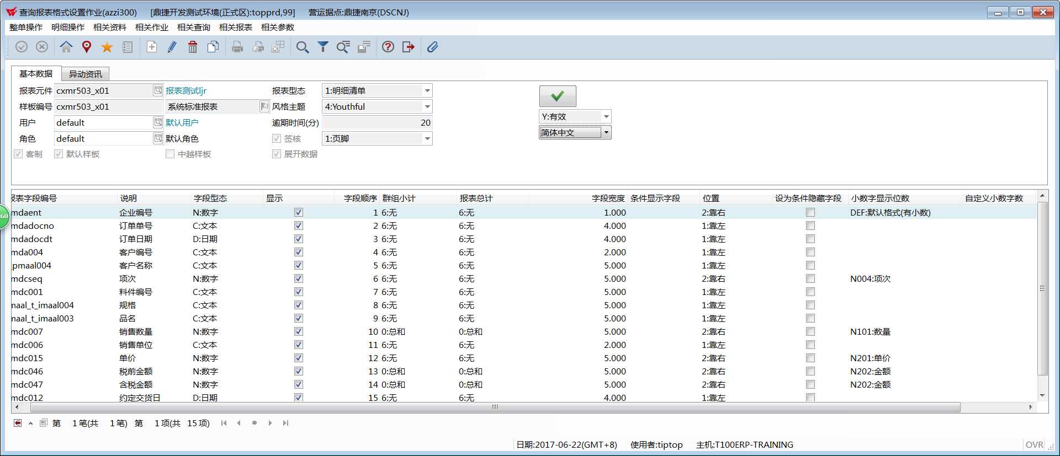Image resolution: width=1060 pixels, height=456 pixels.
Task: Click the red location pin icon
Action: point(87,47)
